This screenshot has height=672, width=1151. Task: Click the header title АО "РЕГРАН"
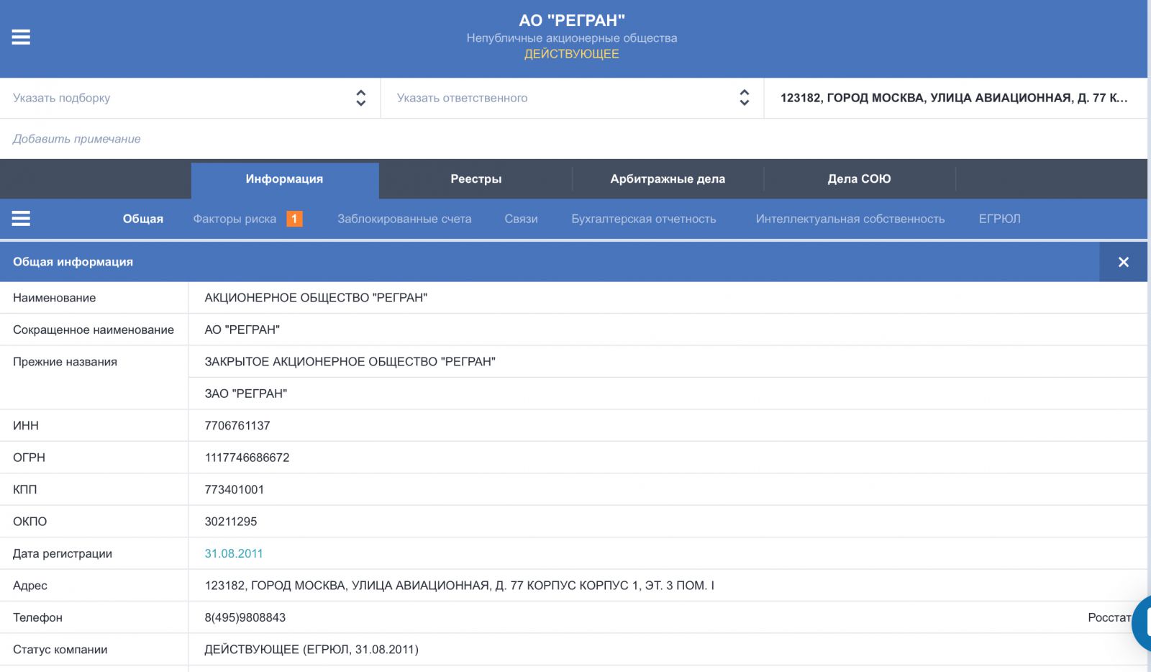[x=572, y=20]
